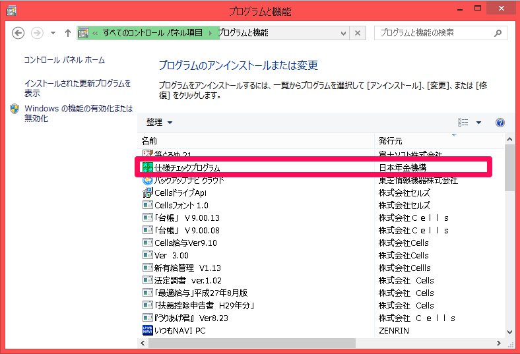Go up one folder level arrow
Viewport: 520px width, 354px height.
coord(68,33)
